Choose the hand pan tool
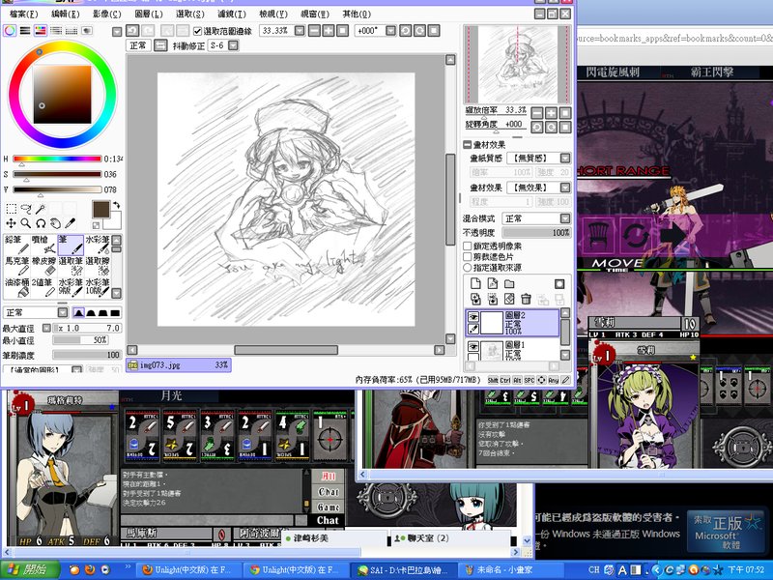Screen dimensions: 773x580 click(x=55, y=223)
